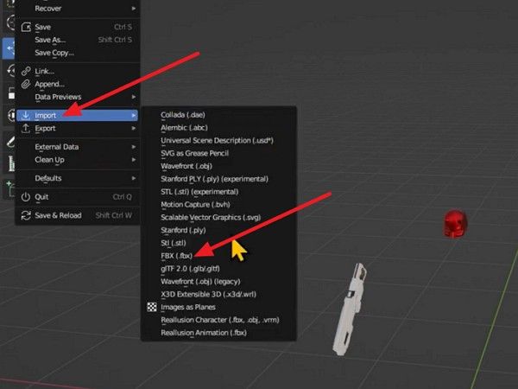The image size is (518, 389).
Task: Open the Recover submenu
Action: tap(78, 9)
